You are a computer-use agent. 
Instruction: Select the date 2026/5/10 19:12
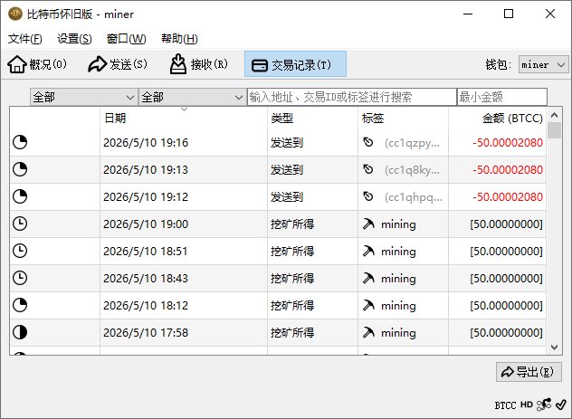[146, 197]
